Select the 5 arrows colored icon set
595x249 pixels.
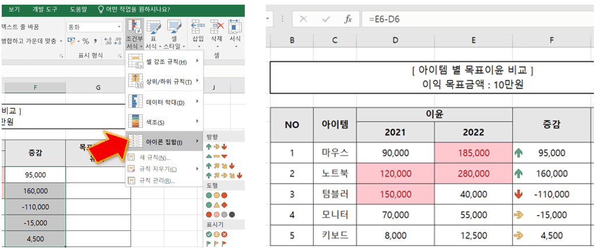click(x=224, y=175)
